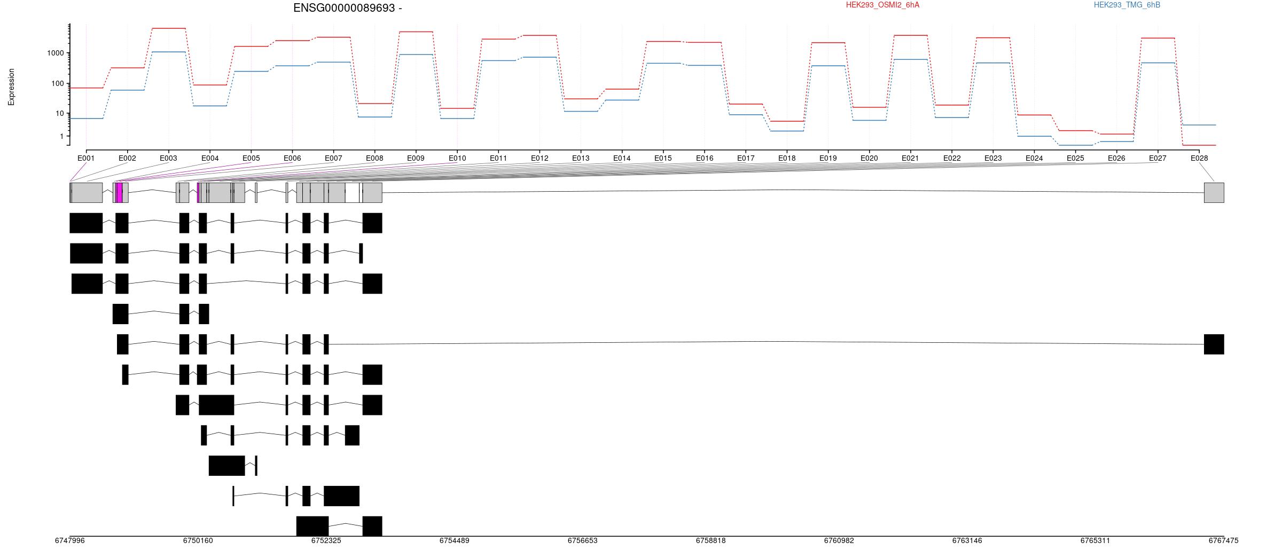Click exon label E014
Viewport: 1282px width, 550px height.
click(x=622, y=158)
